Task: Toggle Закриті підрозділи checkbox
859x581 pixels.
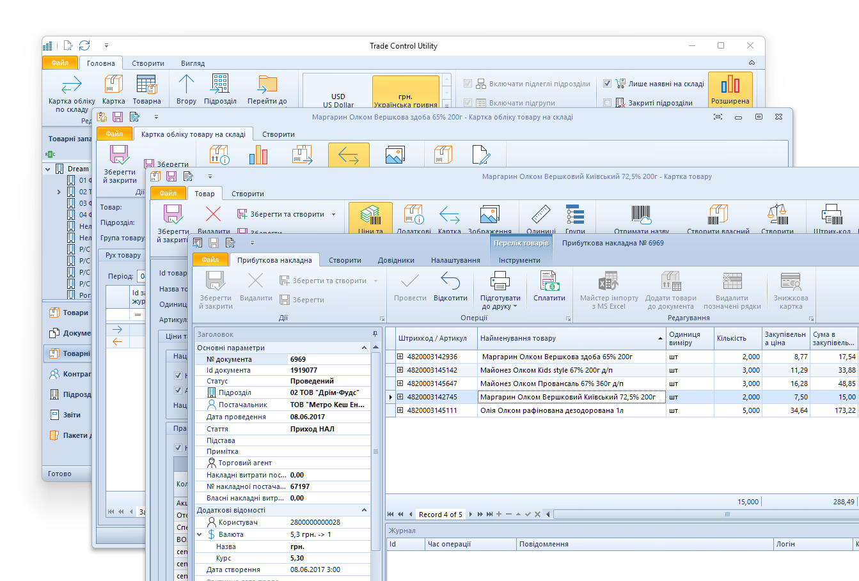Action: tap(608, 103)
